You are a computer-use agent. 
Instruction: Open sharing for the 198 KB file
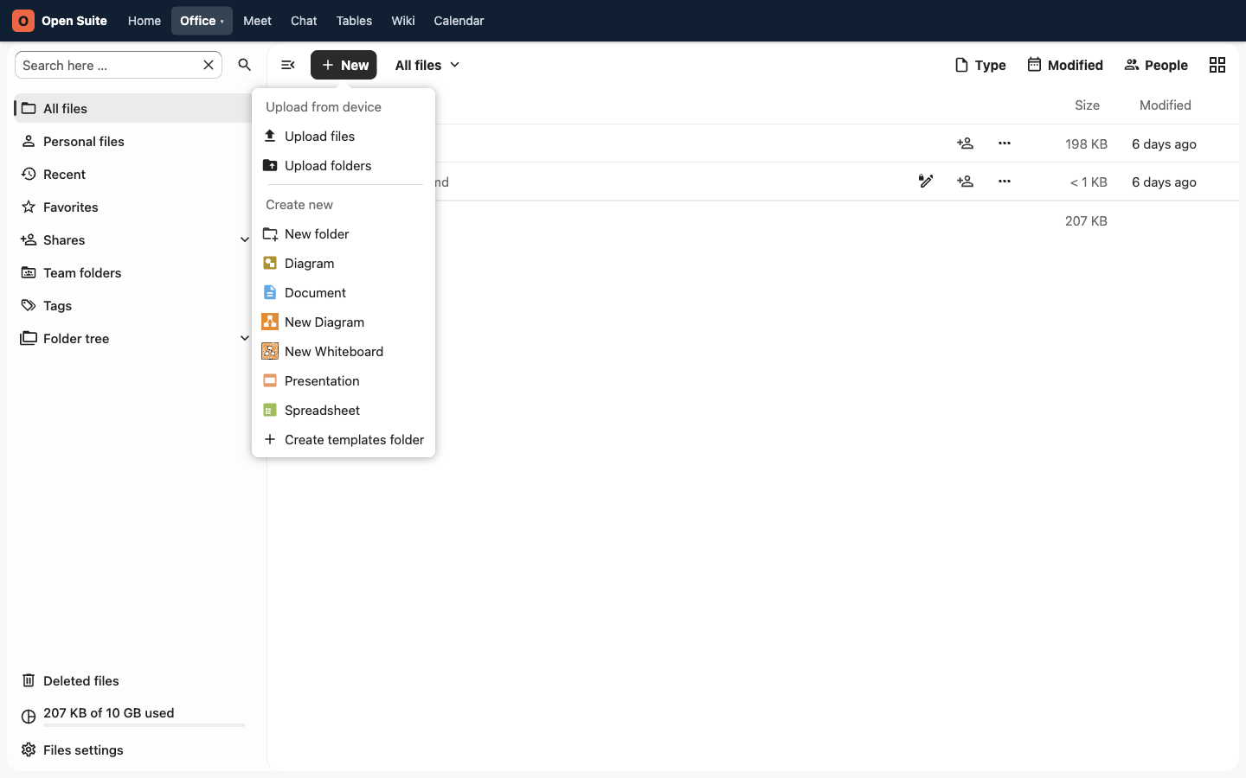(x=966, y=143)
